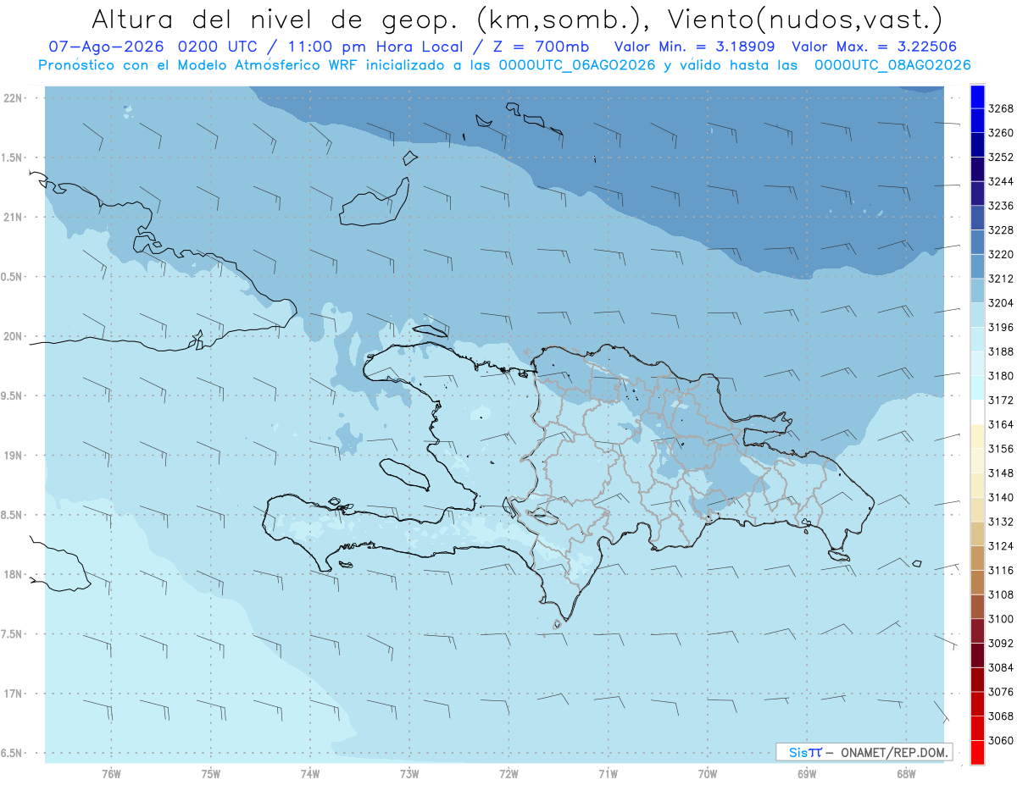The height and width of the screenshot is (785, 1017).
Task: Click the '73W' longitude label
Action: tap(409, 772)
